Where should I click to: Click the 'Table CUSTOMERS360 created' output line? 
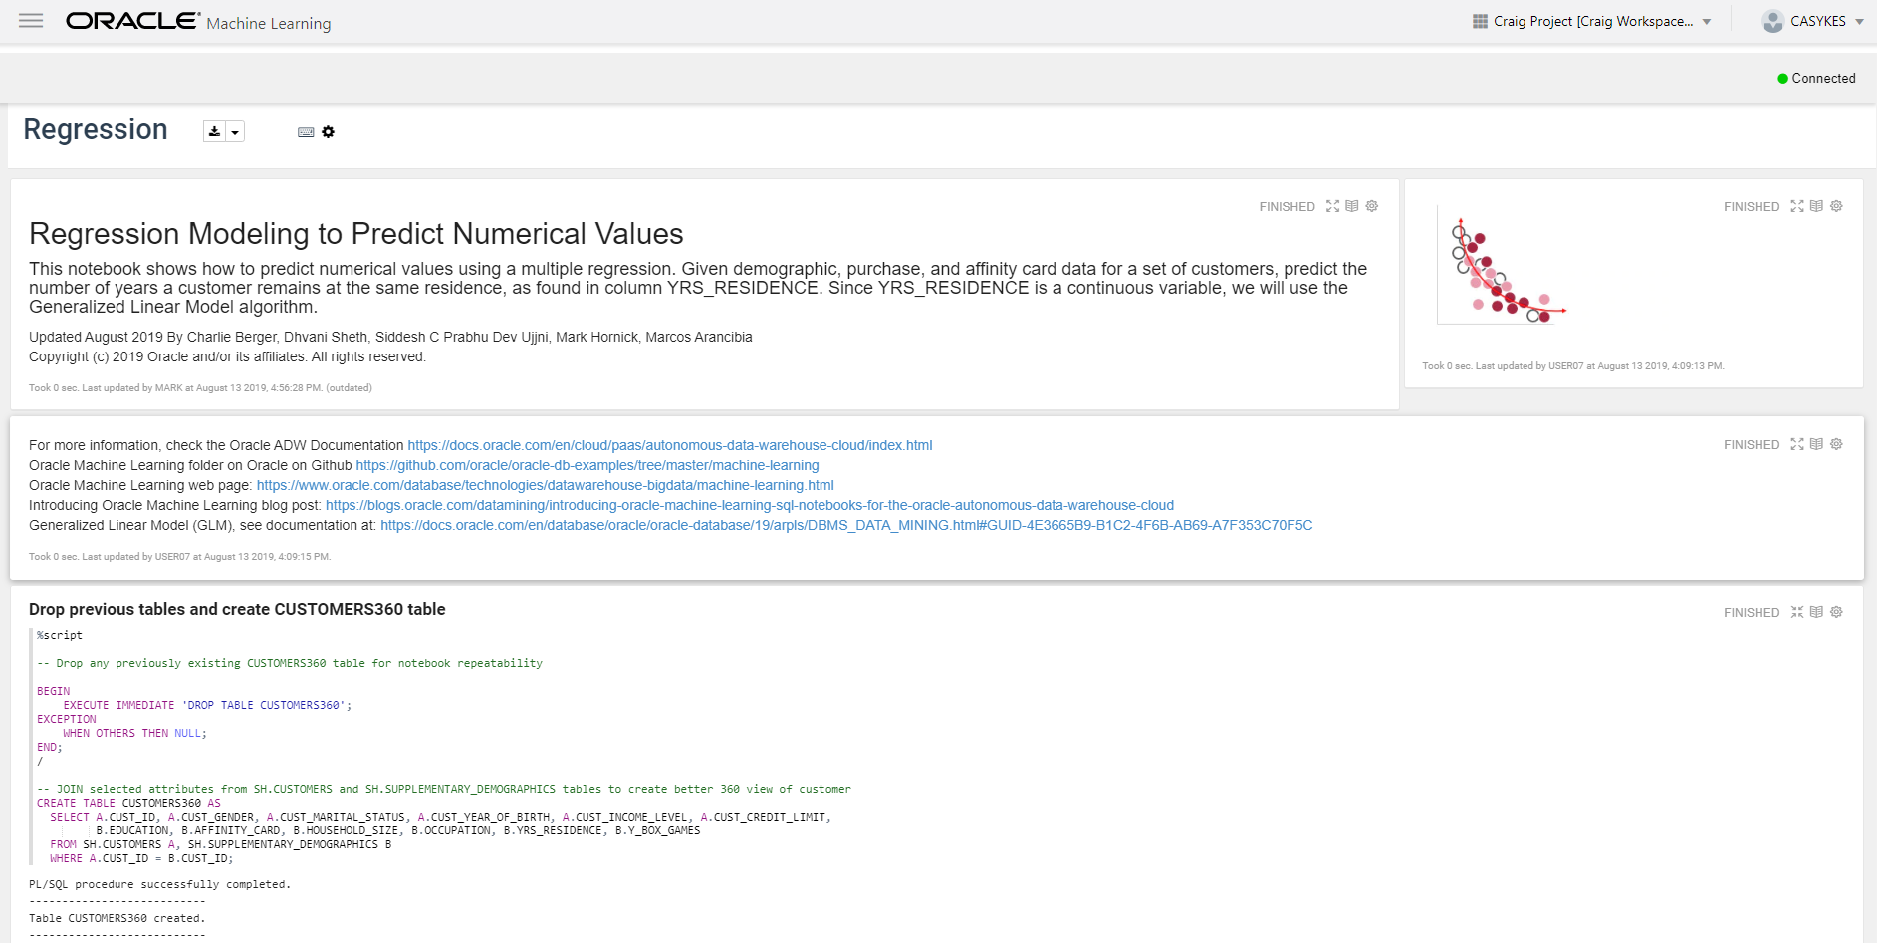pos(117,918)
